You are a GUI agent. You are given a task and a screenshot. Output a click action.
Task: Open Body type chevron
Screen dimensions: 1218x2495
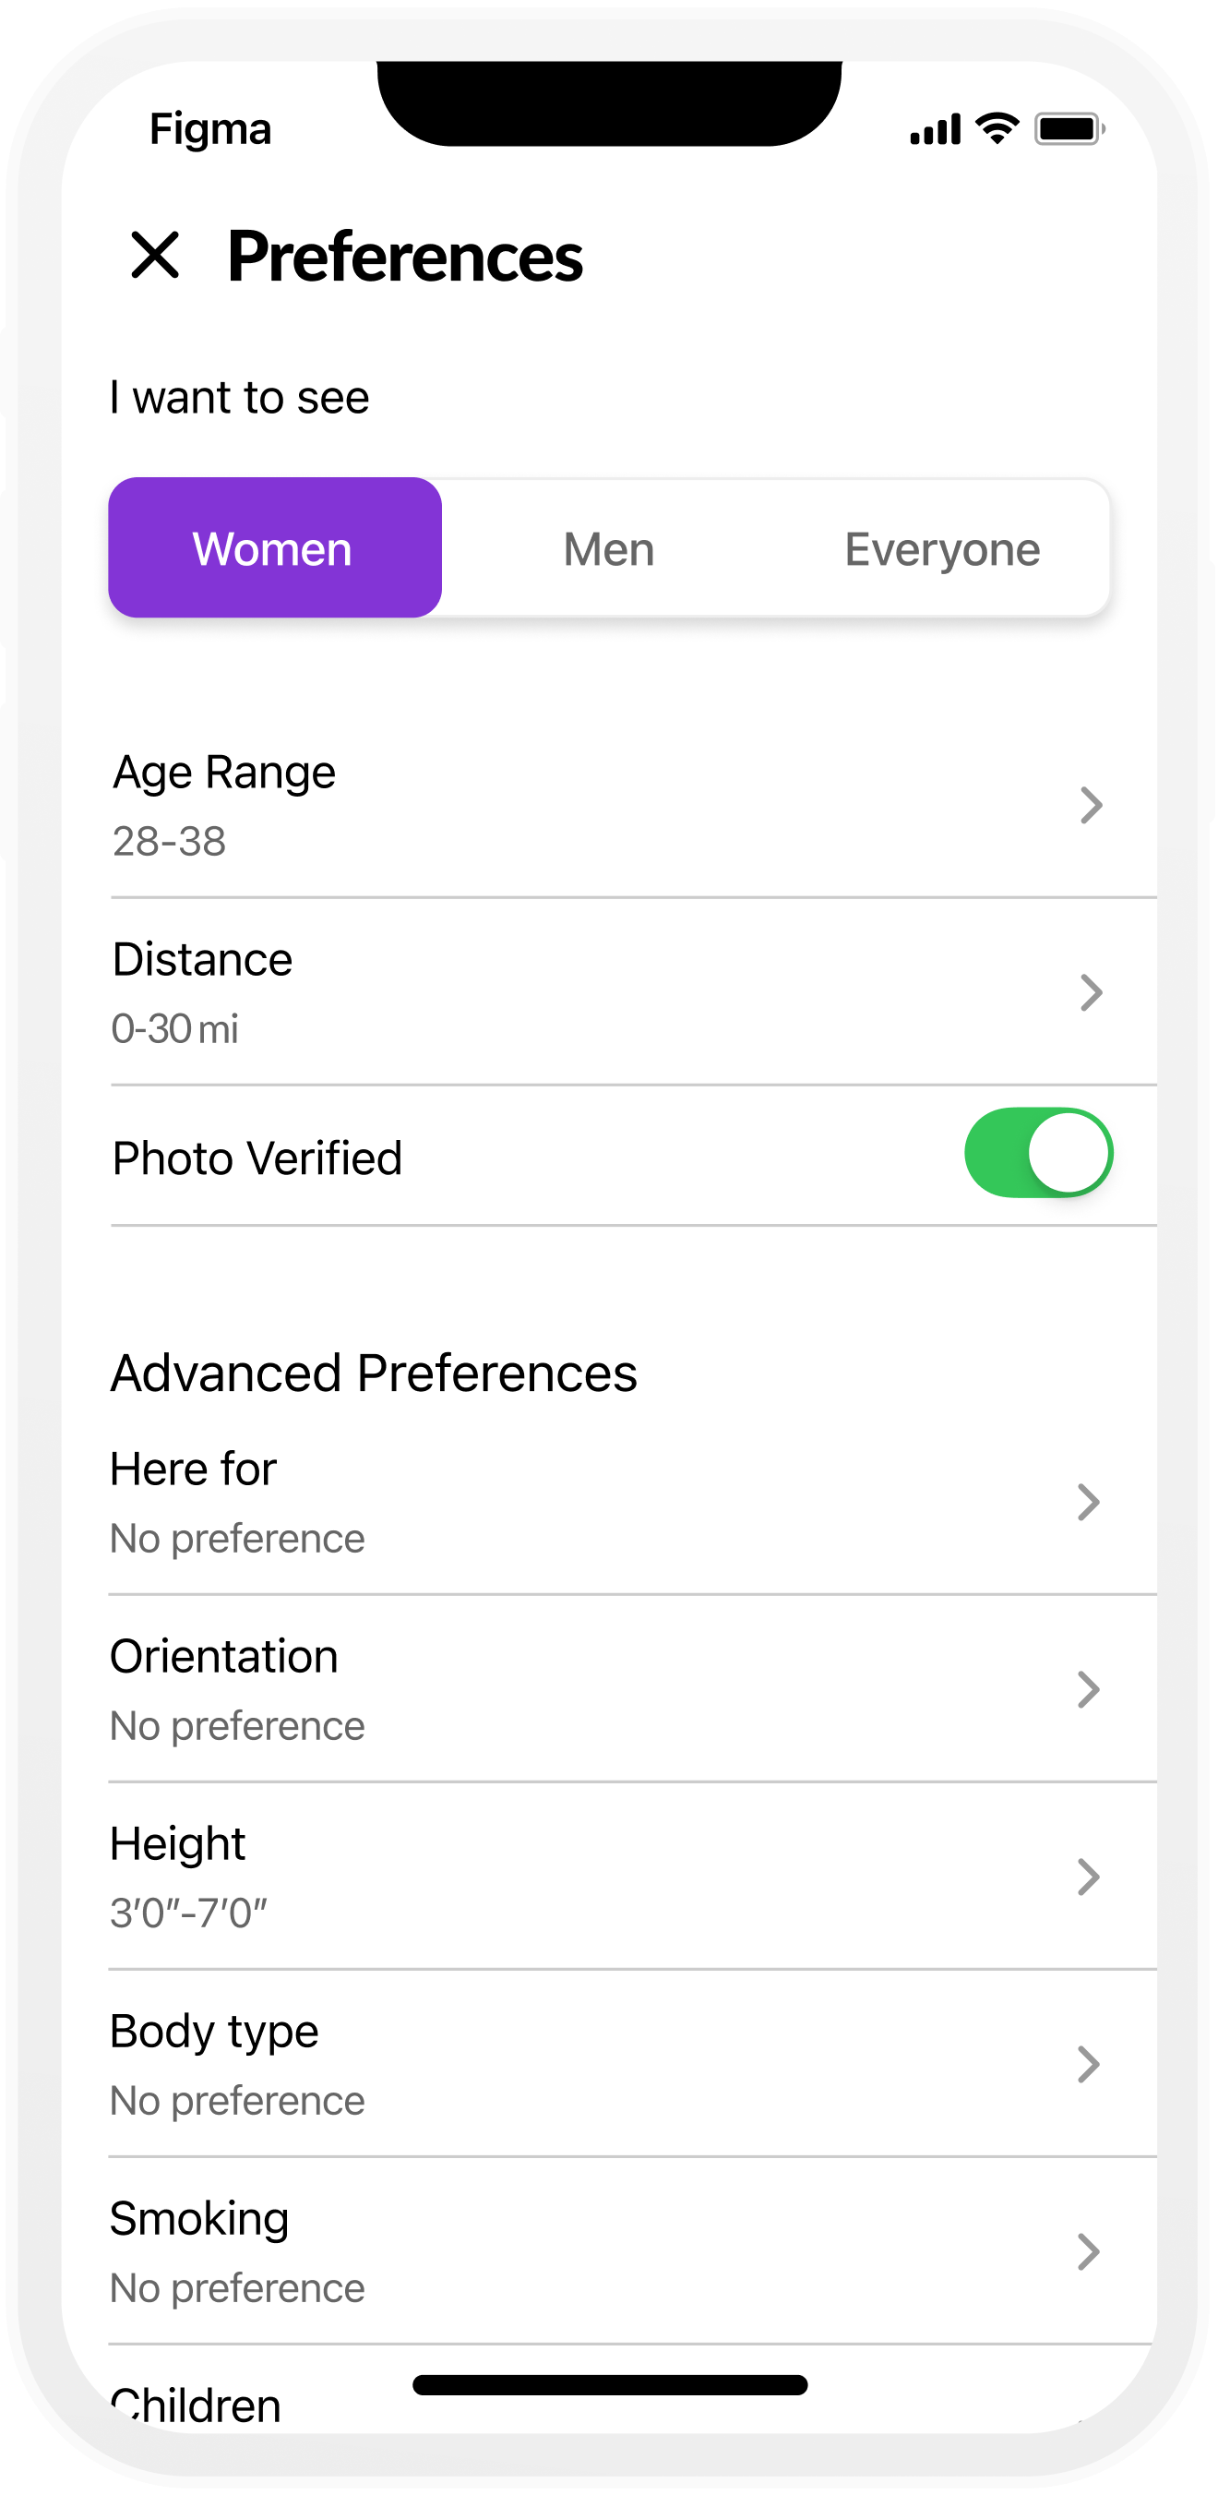click(x=1088, y=2065)
